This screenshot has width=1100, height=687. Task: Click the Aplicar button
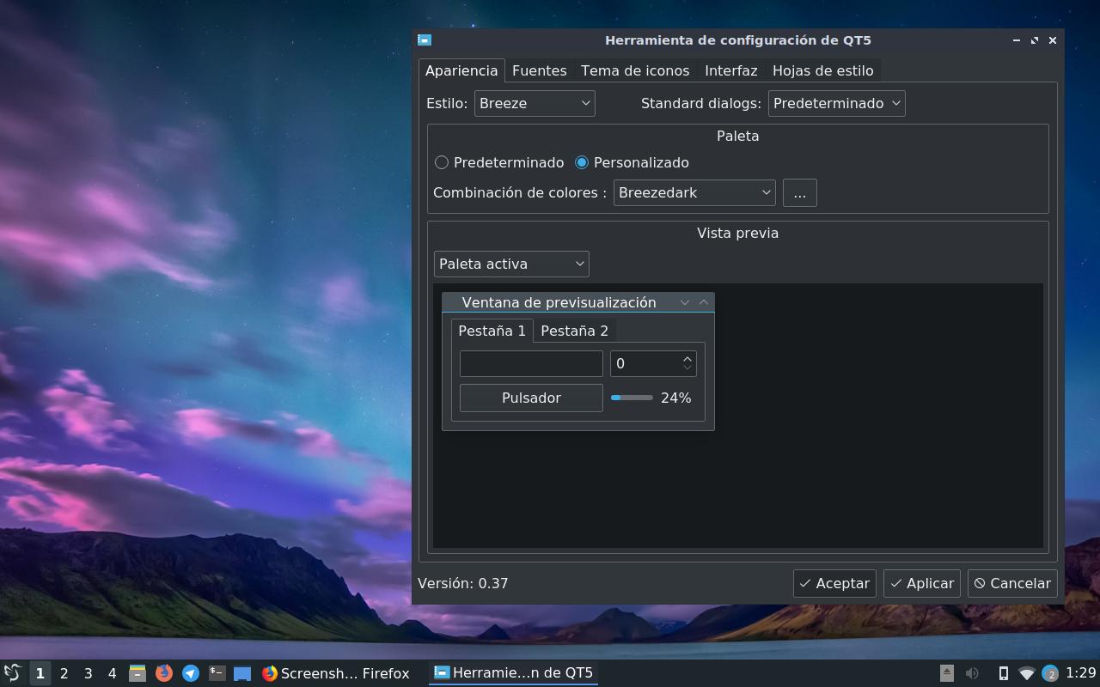pyautogui.click(x=921, y=583)
